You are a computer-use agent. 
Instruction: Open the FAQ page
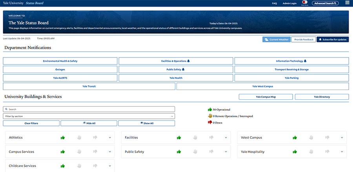(x=274, y=4)
